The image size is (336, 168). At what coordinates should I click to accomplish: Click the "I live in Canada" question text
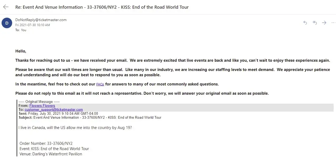coord(75,128)
